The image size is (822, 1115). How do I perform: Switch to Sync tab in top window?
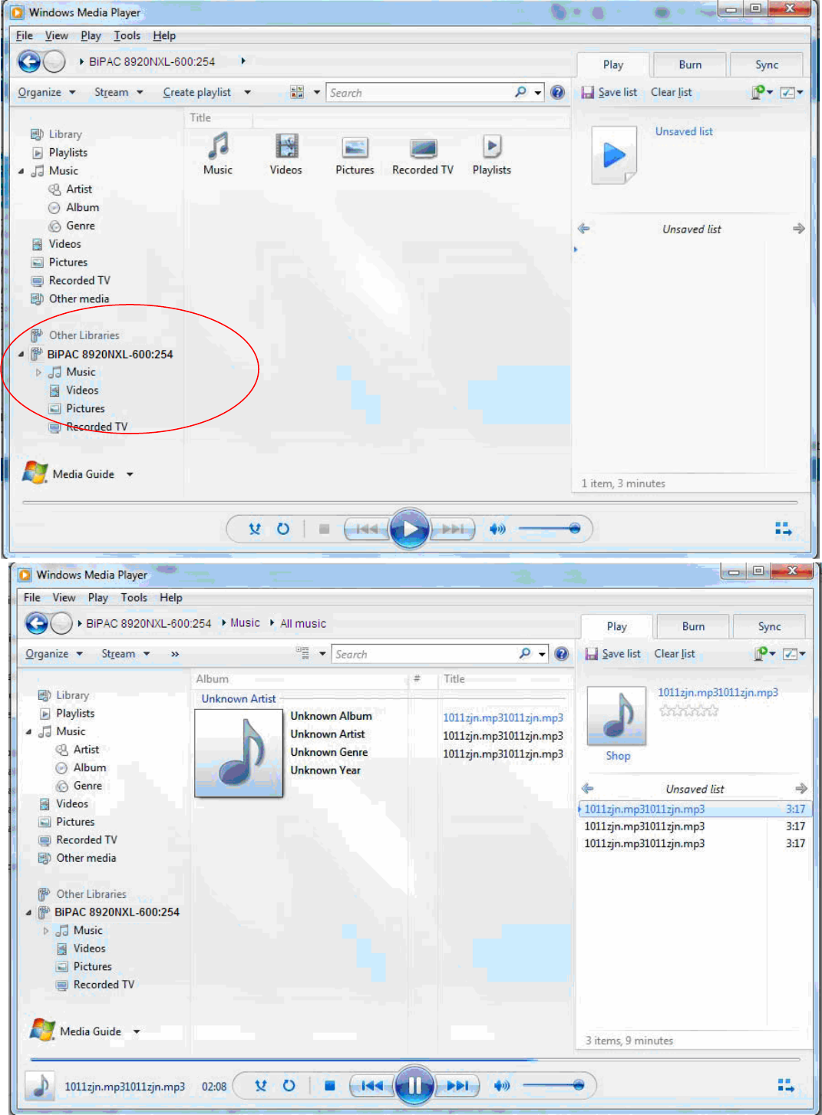[x=767, y=65]
